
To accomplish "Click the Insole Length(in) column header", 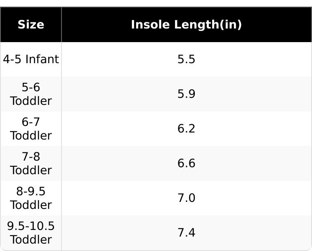I will pos(186,25).
